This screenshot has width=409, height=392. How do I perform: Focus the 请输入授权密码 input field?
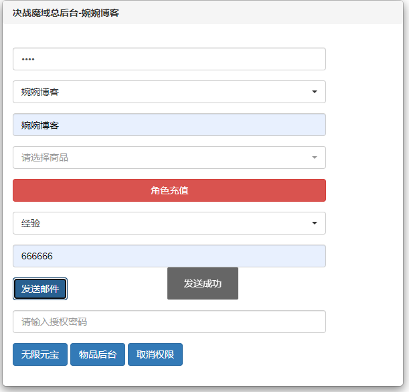pos(169,322)
